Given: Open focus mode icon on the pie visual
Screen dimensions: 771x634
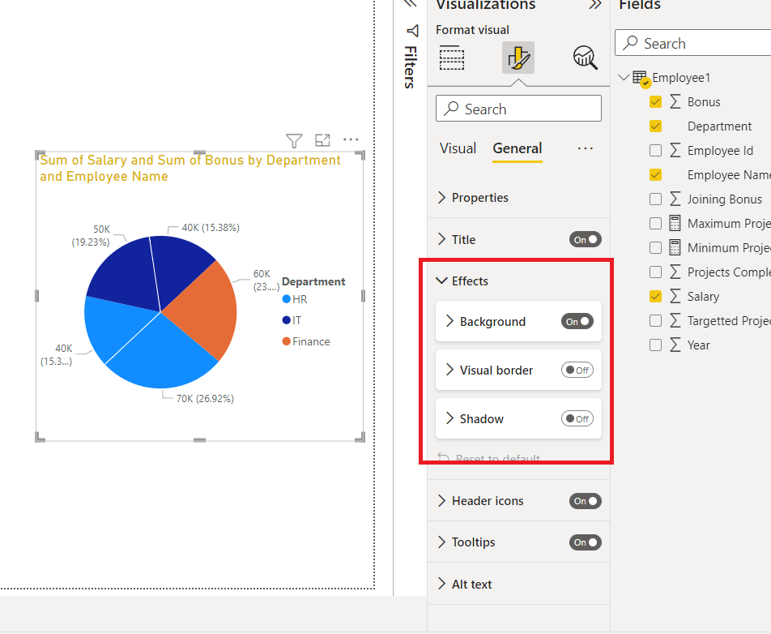Looking at the screenshot, I should click(x=322, y=140).
